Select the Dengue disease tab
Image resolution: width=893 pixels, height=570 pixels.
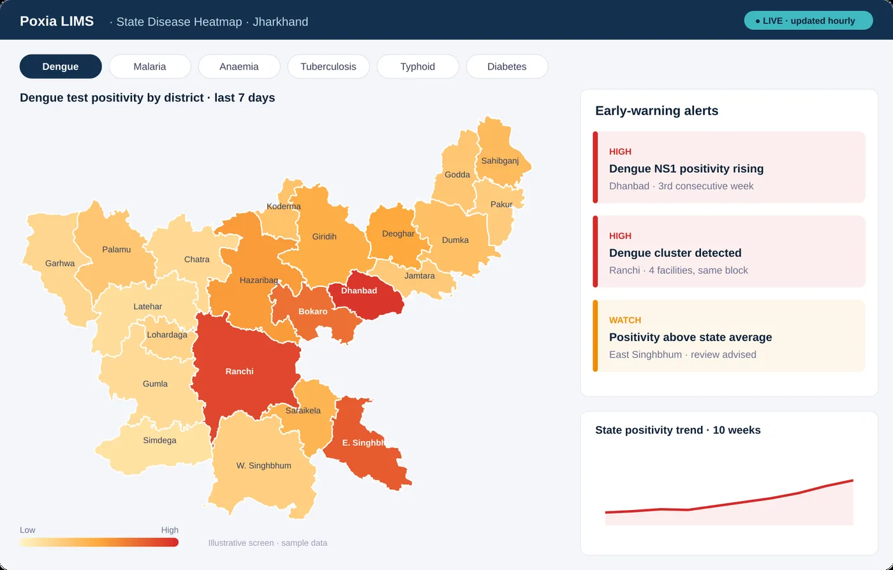pos(61,66)
